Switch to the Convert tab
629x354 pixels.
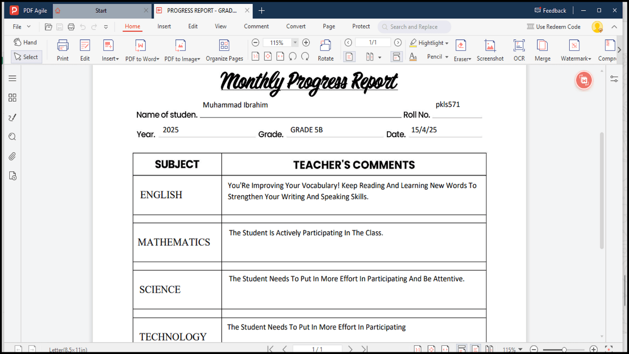click(x=296, y=26)
